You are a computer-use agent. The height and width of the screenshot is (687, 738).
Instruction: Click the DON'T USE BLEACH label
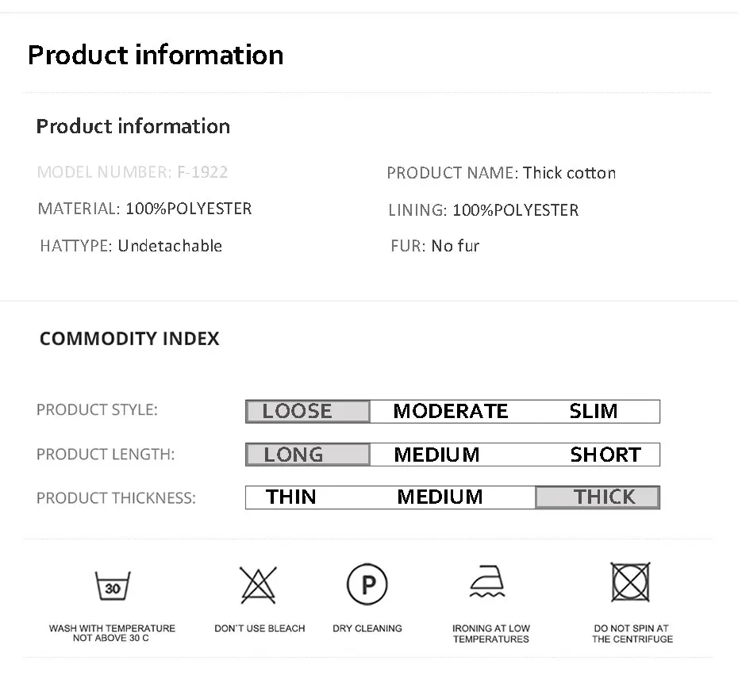click(259, 628)
